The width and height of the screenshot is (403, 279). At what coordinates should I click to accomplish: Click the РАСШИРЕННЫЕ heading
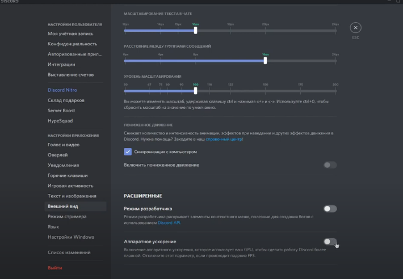point(143,196)
